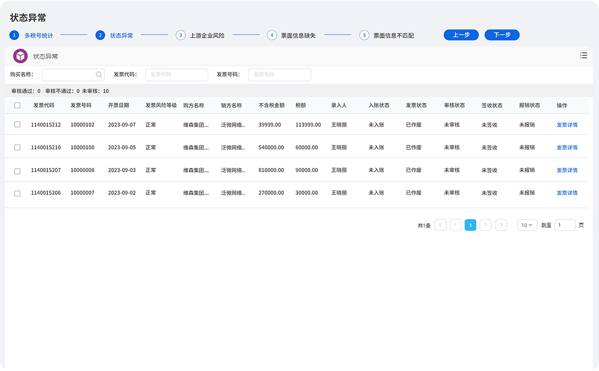Open the list menu icon at top right
Viewport: 599px width, 371px height.
[583, 55]
